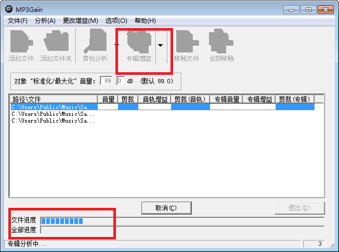
Task: Click the Add File (添加文件) toolbar icon
Action: pos(21,42)
